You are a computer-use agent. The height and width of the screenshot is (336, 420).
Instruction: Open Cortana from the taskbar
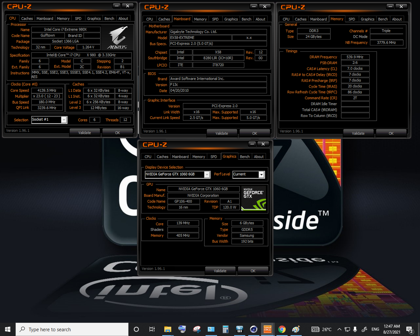tap(136, 329)
